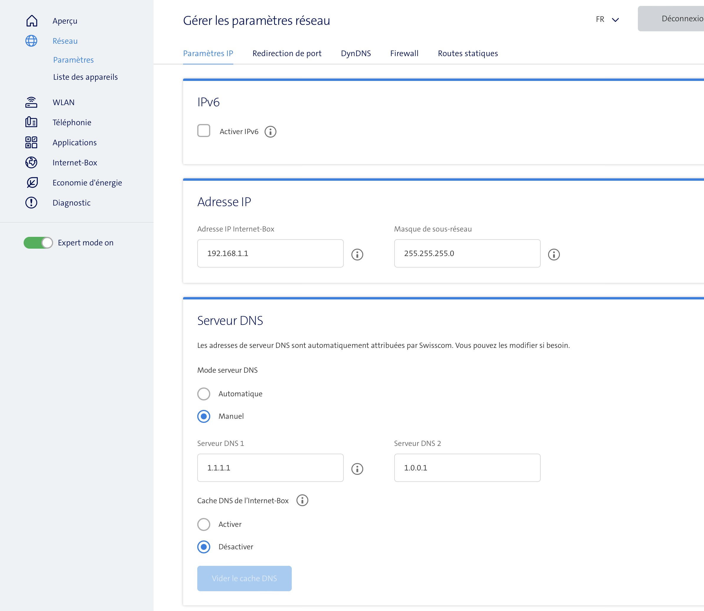Show info for Activer IPv6

coord(270,132)
